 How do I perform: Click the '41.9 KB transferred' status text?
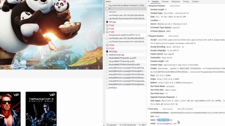pos(128,125)
